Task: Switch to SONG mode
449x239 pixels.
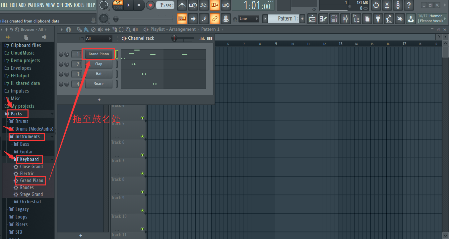Action: [118, 7]
